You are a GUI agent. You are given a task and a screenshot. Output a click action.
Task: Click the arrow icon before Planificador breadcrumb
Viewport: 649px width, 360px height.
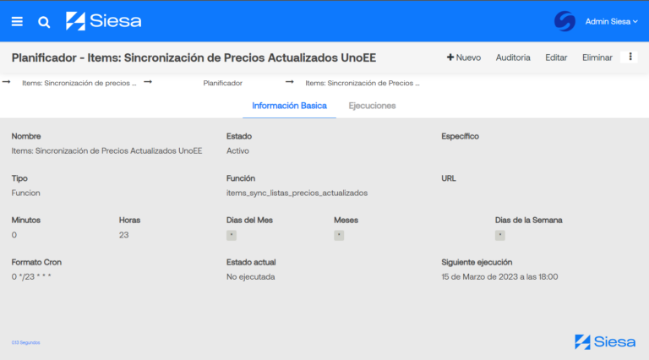[x=148, y=83]
